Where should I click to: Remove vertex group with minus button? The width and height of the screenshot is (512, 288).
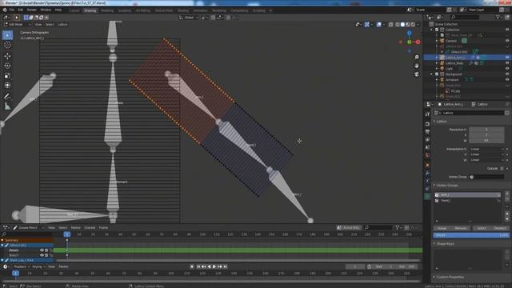tap(507, 199)
